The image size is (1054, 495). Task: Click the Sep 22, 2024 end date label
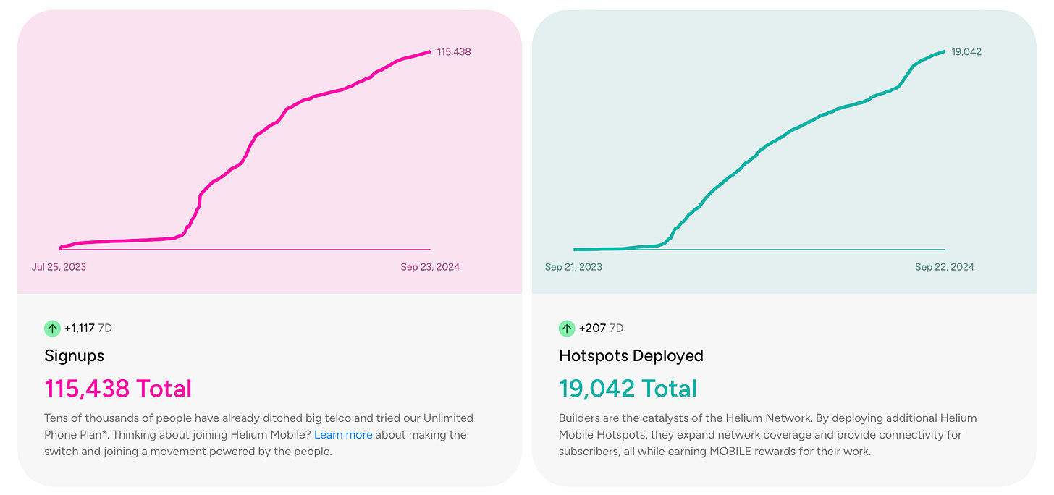[x=944, y=267]
